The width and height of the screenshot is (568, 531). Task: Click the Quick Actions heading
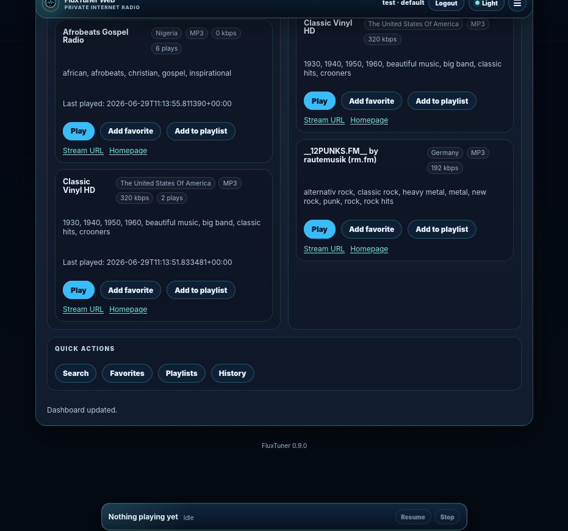pyautogui.click(x=85, y=349)
